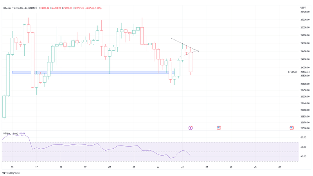
Task: Click the TradingView logo
Action: 11,173
